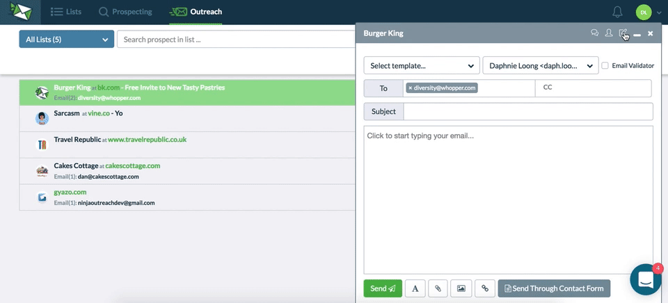Insert an image with the picture icon
Viewport: 668px width, 303px height.
[x=461, y=288]
